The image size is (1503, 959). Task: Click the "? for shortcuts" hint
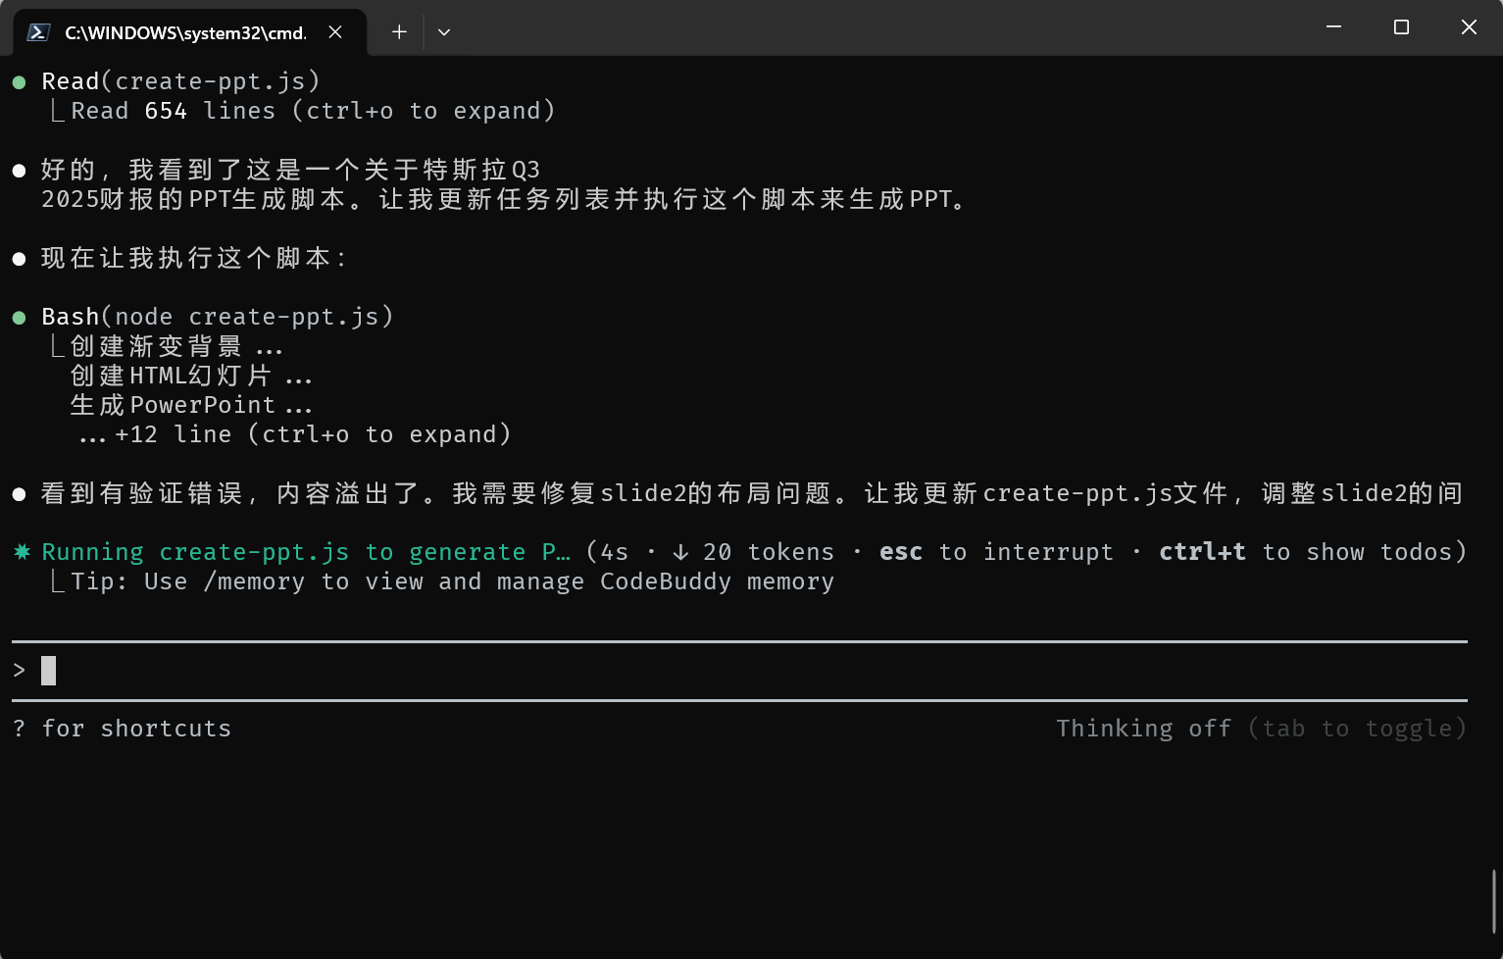pos(123,729)
